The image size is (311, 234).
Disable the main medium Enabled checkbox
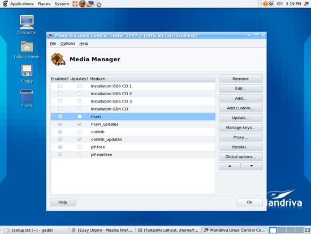pyautogui.click(x=60, y=116)
